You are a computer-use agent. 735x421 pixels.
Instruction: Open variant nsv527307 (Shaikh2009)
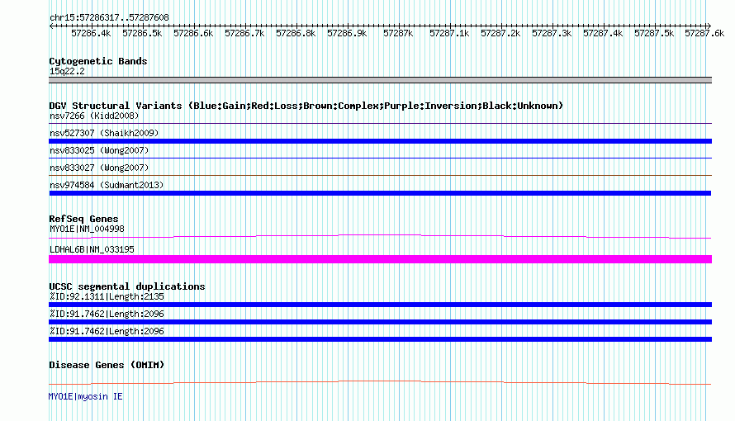[x=104, y=133]
